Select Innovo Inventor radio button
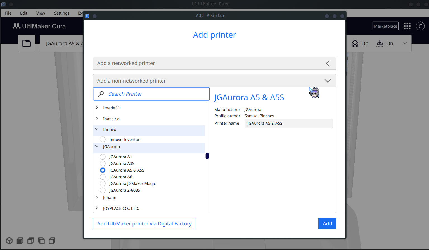Image resolution: width=429 pixels, height=250 pixels. click(103, 140)
